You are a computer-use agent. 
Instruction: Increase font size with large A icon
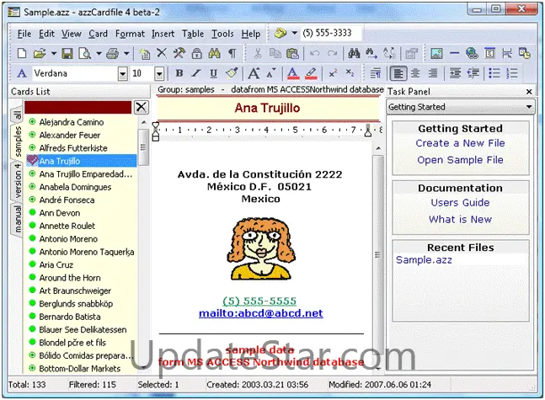coord(254,73)
